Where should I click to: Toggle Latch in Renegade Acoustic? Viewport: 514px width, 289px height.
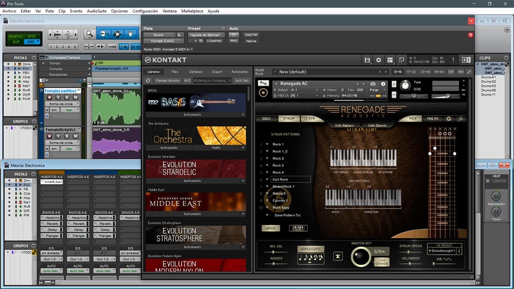[x=270, y=228]
